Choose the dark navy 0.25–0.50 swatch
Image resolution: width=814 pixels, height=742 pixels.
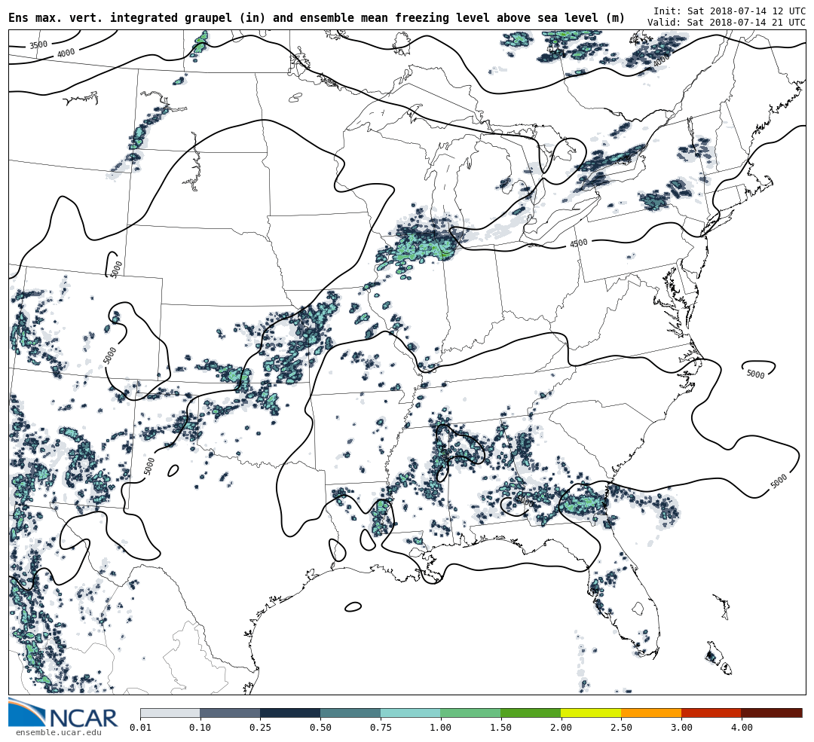tap(290, 713)
